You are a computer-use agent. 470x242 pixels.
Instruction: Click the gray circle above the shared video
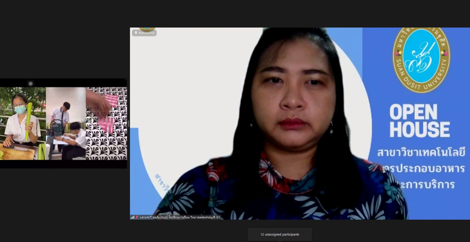click(30, 83)
